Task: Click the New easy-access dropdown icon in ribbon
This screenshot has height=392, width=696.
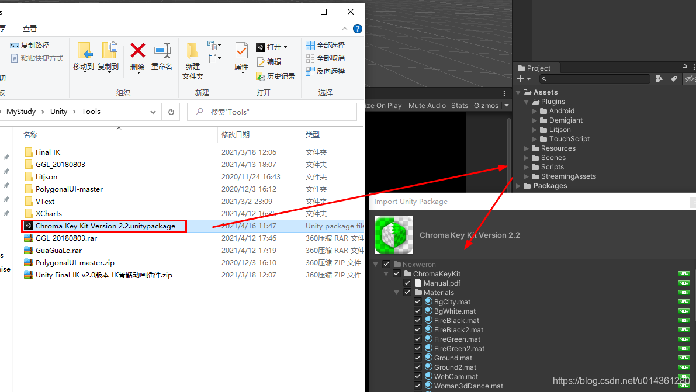Action: coord(214,46)
